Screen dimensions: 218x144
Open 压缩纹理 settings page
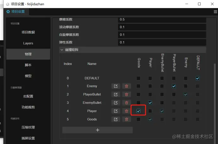click(x=28, y=127)
